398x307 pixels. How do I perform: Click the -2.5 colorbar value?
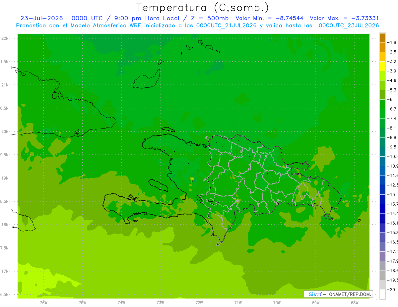[x=392, y=52]
